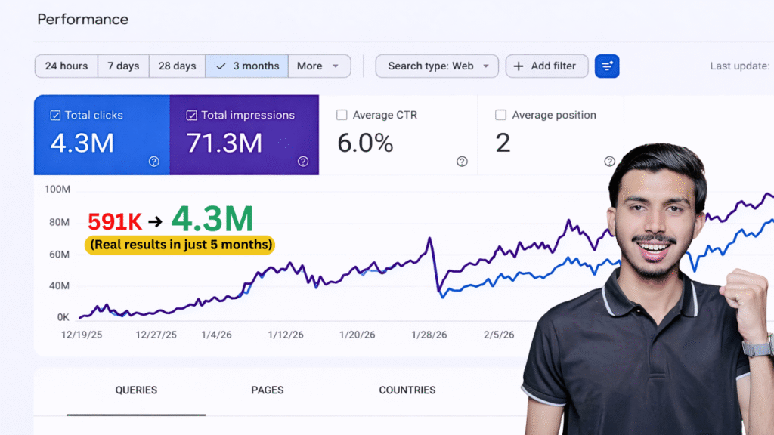Click the help icon on Total clicks card

point(153,162)
